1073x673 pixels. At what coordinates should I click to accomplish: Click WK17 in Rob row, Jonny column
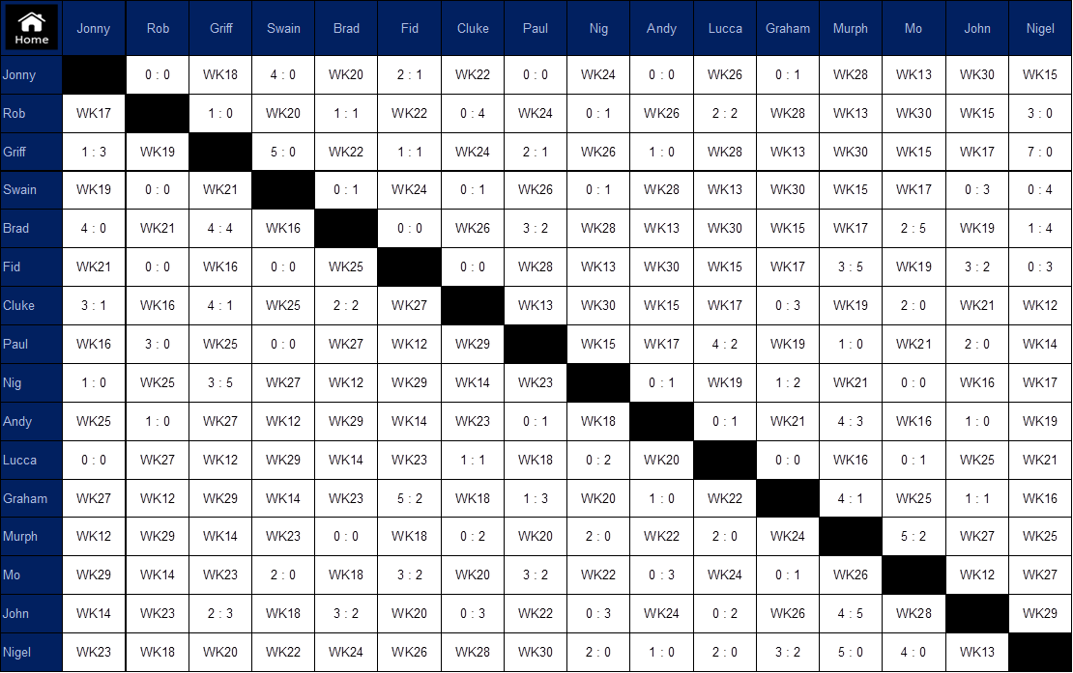[94, 113]
